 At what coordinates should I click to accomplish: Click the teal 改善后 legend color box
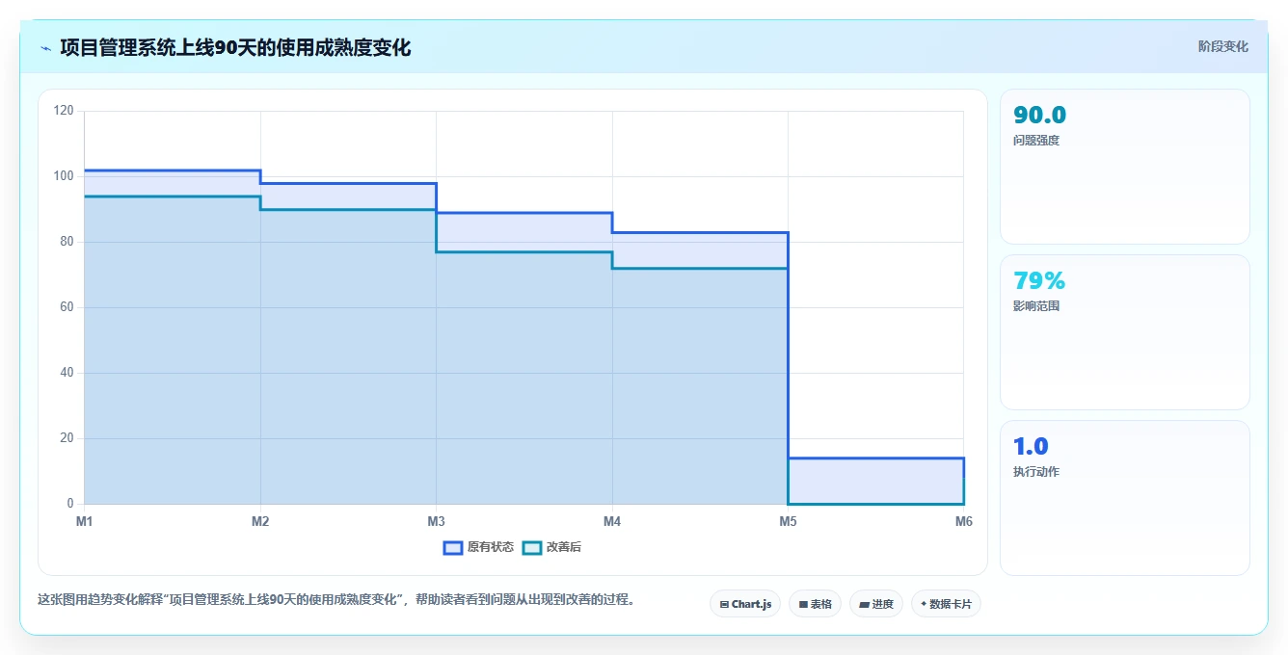(x=532, y=547)
